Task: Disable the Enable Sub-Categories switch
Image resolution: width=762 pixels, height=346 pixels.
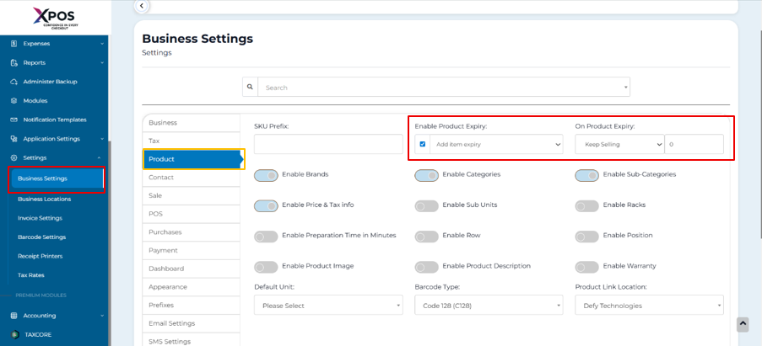Action: [586, 175]
